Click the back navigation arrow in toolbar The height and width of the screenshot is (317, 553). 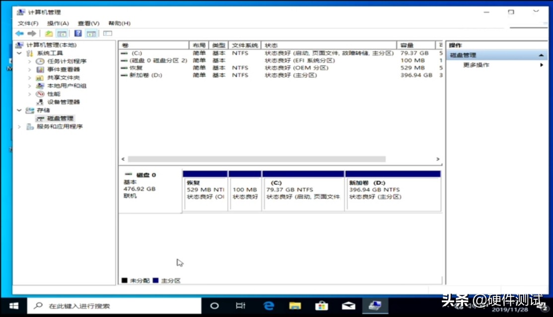pyautogui.click(x=19, y=33)
